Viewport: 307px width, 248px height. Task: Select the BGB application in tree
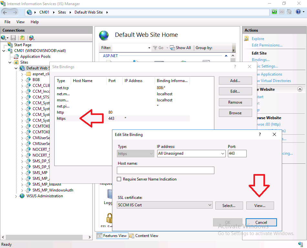36,80
